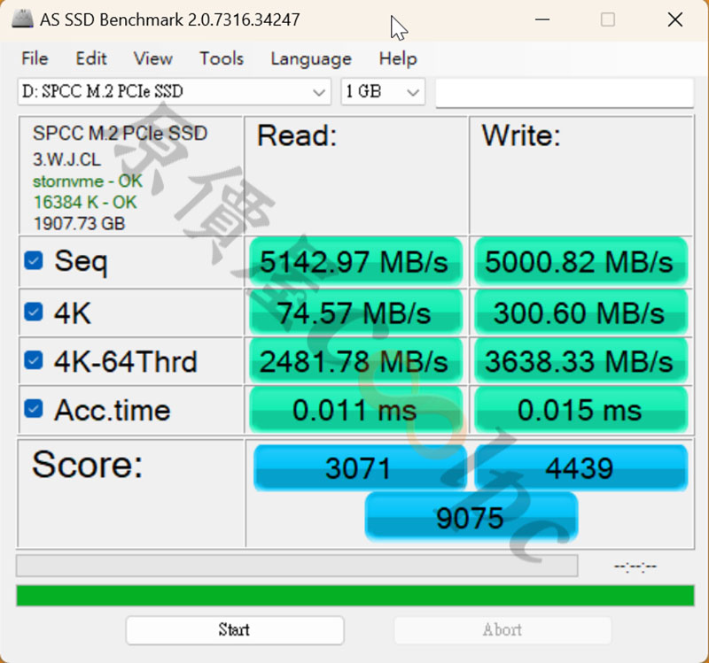Click the Score: label
The image size is (709, 663).
(87, 465)
